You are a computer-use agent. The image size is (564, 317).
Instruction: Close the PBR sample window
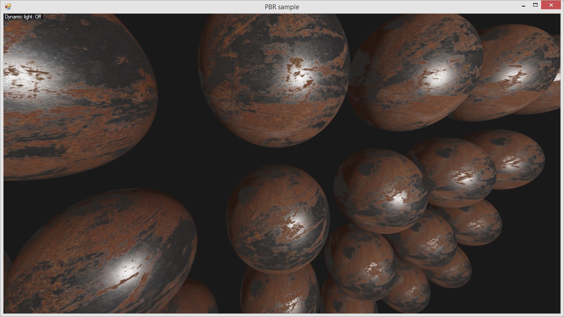pyautogui.click(x=551, y=5)
